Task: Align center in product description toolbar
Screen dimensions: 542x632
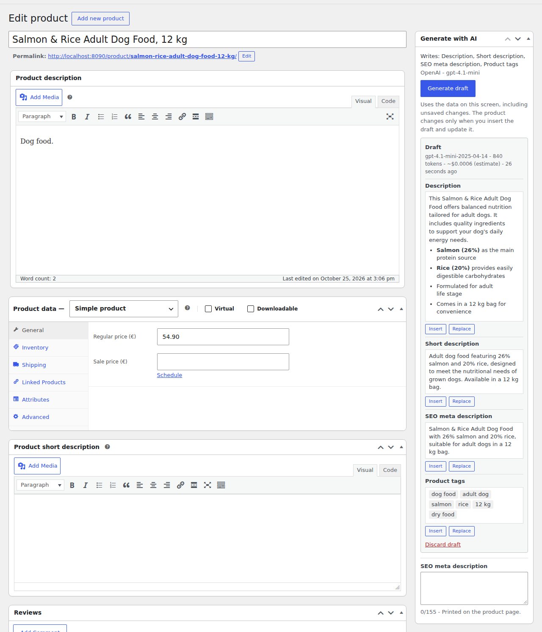Action: 155,116
